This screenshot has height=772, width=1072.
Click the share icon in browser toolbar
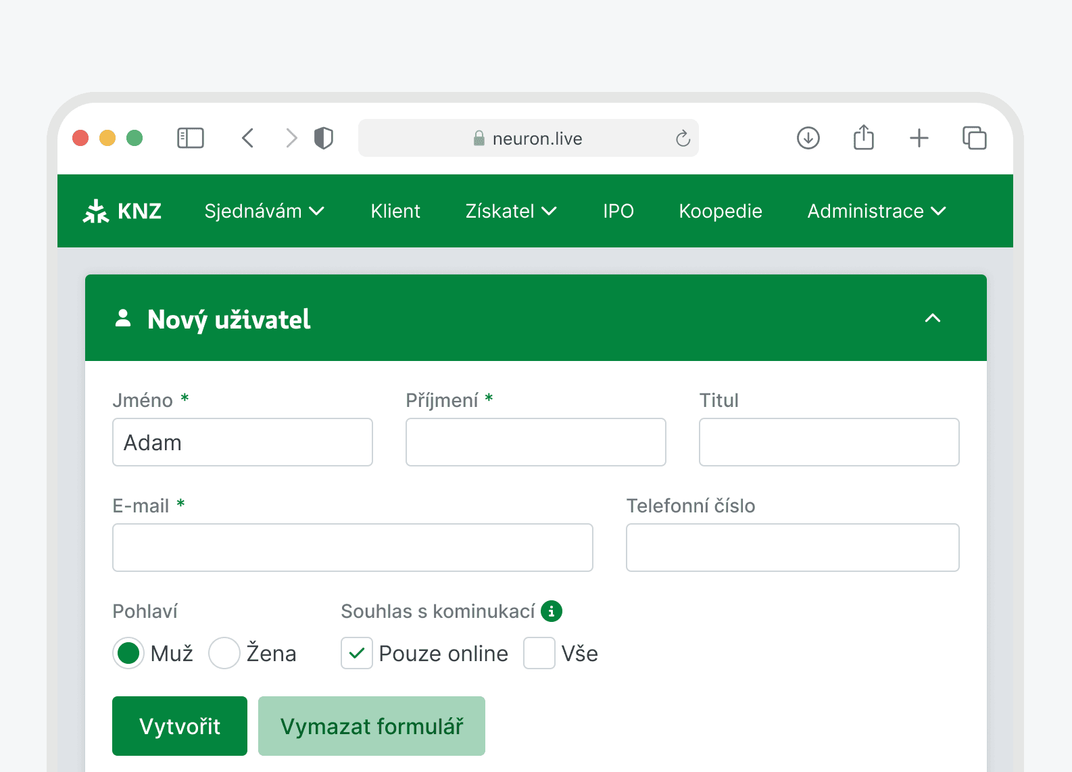click(x=863, y=138)
